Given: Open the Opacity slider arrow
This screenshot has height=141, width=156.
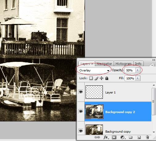Looking at the screenshot, I should (x=137, y=70).
